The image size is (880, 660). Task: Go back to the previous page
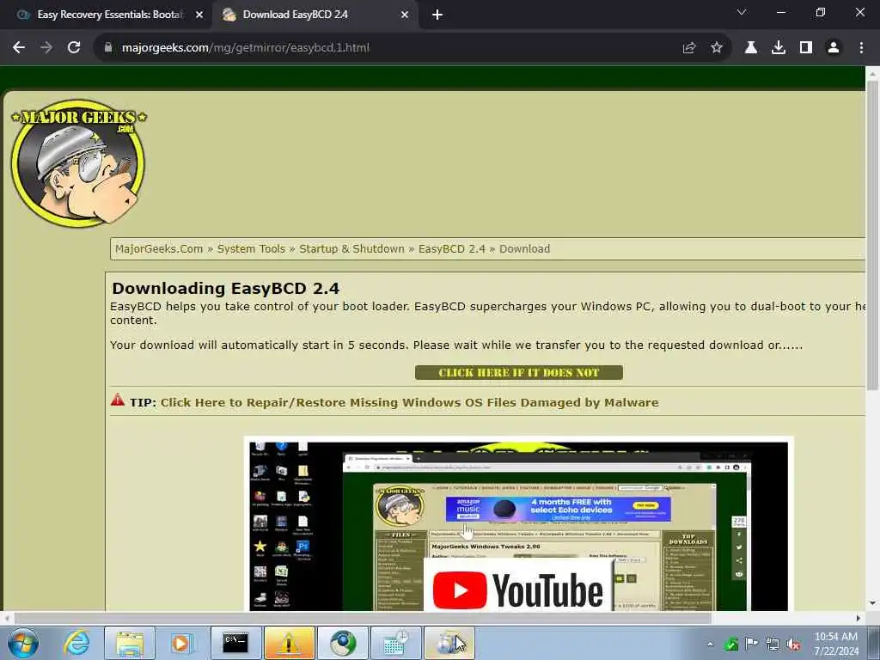click(19, 48)
